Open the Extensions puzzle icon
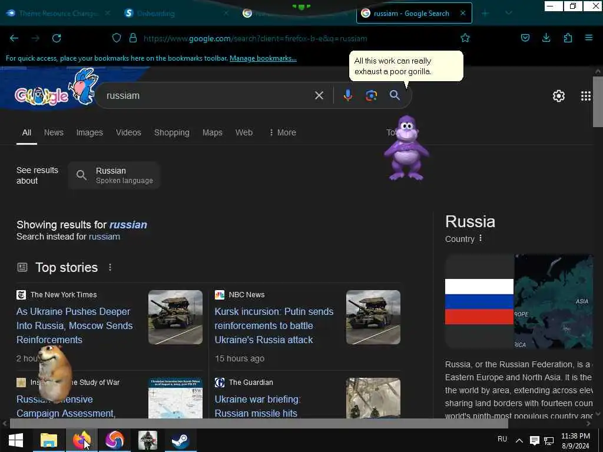The height and width of the screenshot is (452, 603). click(x=568, y=38)
